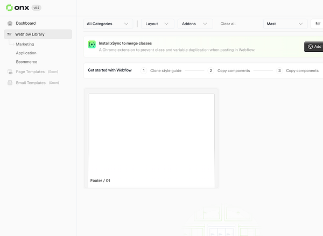Viewport: 323px width, 236px height.
Task: Select Marketing in the sidebar
Action: 25,44
